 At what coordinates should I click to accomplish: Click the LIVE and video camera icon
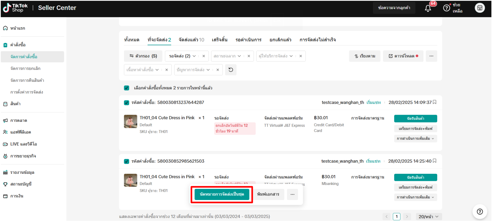5,144
